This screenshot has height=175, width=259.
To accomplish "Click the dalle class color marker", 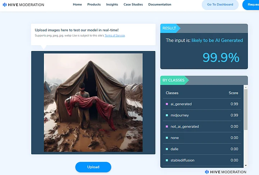I will 167,149.
